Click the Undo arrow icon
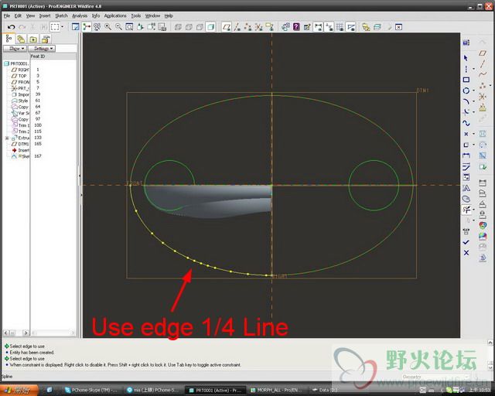Viewport: 495px width, 396px height. click(12, 27)
